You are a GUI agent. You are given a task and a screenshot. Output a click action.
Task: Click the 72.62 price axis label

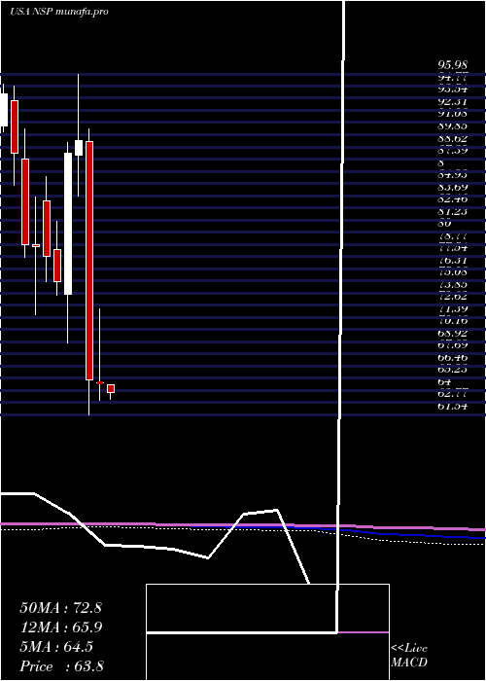(453, 298)
